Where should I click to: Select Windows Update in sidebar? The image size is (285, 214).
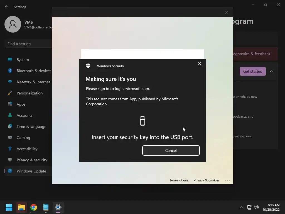(x=28, y=171)
